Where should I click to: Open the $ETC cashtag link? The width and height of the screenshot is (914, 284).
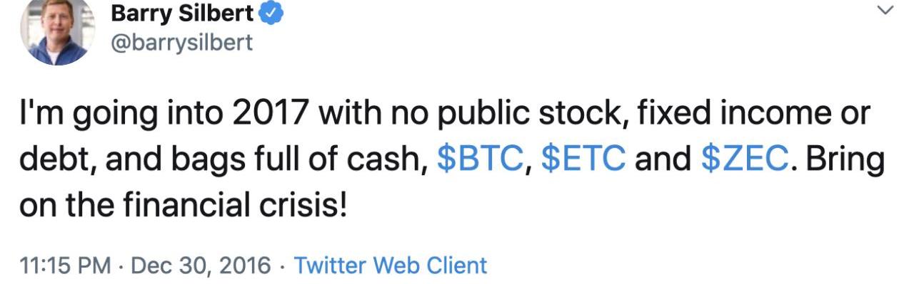(583, 159)
